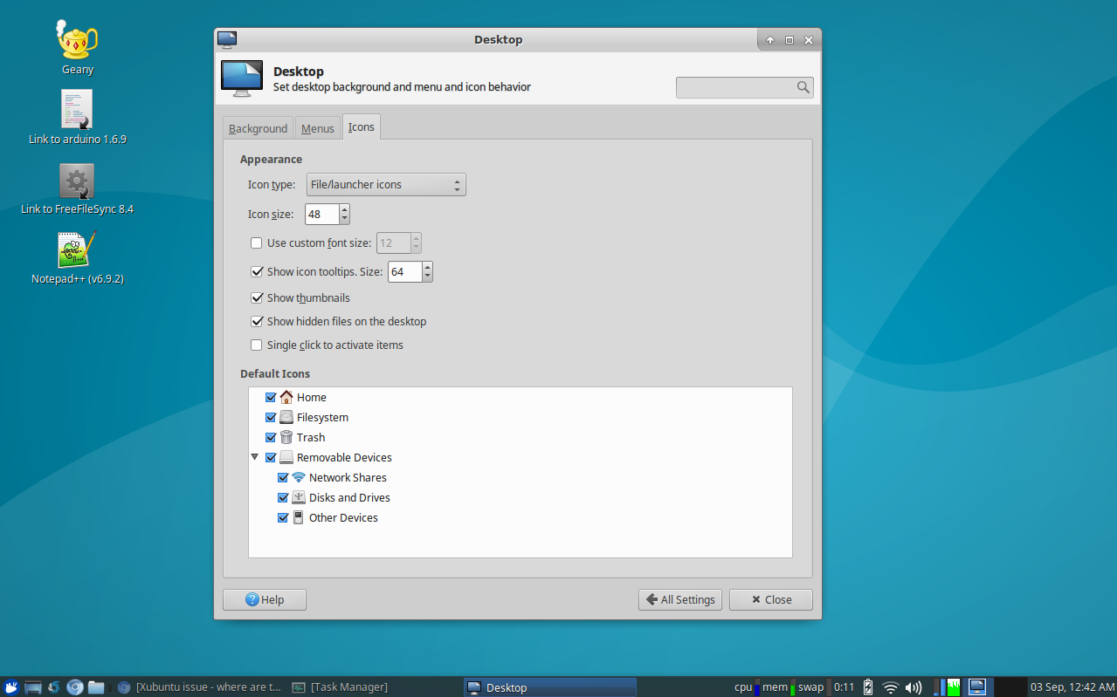1117x697 pixels.
Task: Go back to All Settings
Action: pos(679,599)
